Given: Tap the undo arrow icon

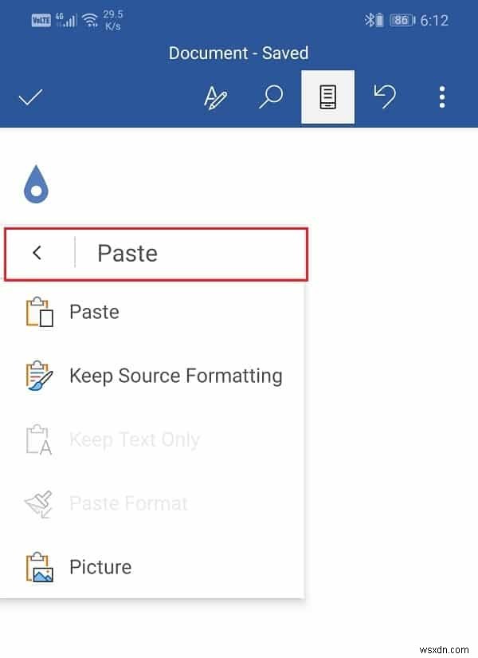Looking at the screenshot, I should click(386, 97).
